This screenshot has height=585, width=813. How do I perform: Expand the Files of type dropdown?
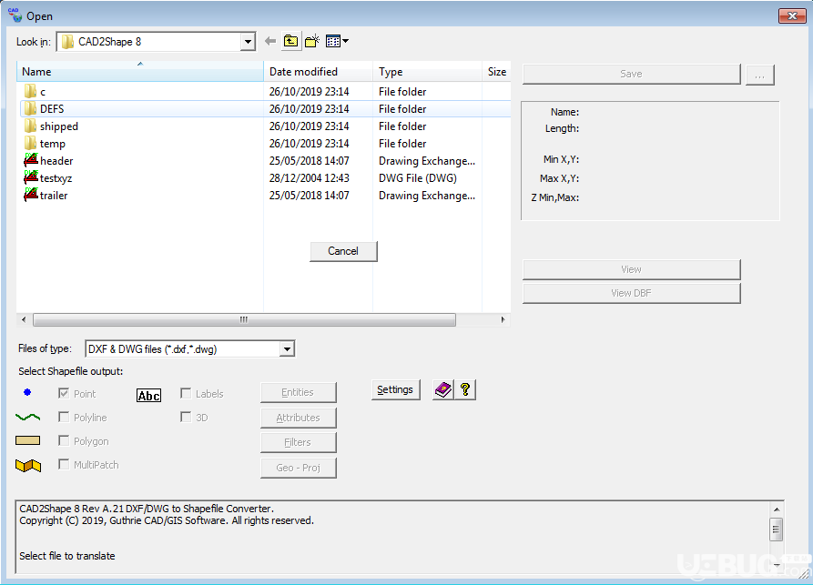[x=287, y=349]
